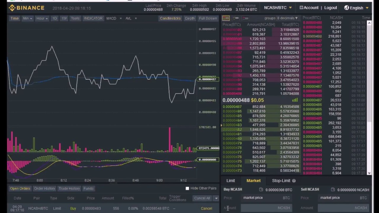Select buy-orders-only order book view icon
Viewport: 379px width, 213px height.
click(236, 18)
